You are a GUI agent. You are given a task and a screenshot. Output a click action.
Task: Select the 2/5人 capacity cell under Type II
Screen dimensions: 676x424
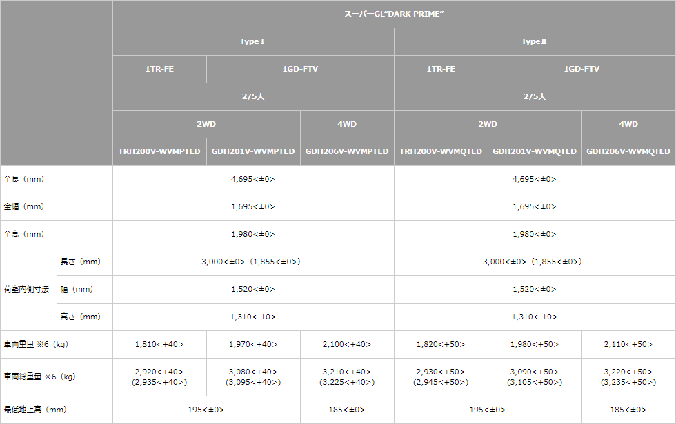click(535, 97)
